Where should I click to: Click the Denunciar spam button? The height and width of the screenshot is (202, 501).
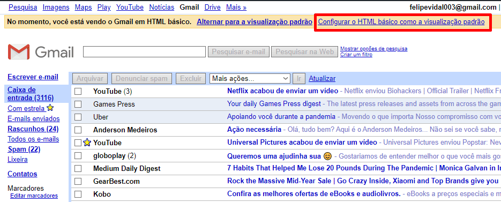click(x=141, y=79)
